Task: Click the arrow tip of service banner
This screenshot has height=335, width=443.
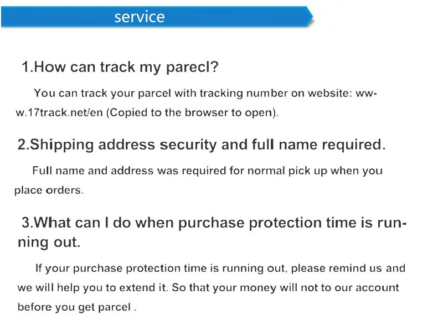Action: (310, 17)
